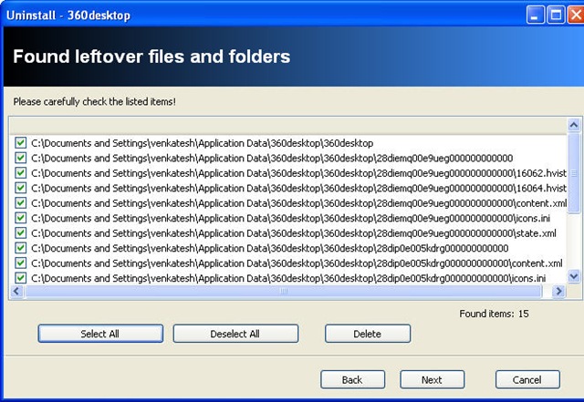Go Back to previous step

[x=352, y=379]
